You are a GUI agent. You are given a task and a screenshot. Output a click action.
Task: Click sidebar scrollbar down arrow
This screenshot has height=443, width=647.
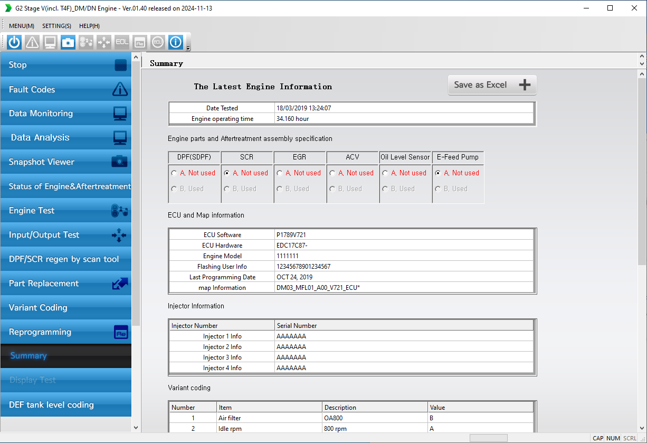(136, 427)
